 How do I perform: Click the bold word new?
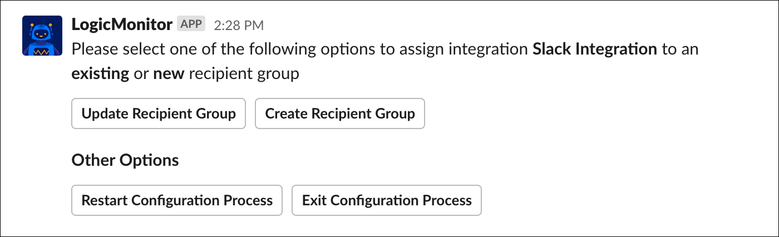click(x=168, y=73)
